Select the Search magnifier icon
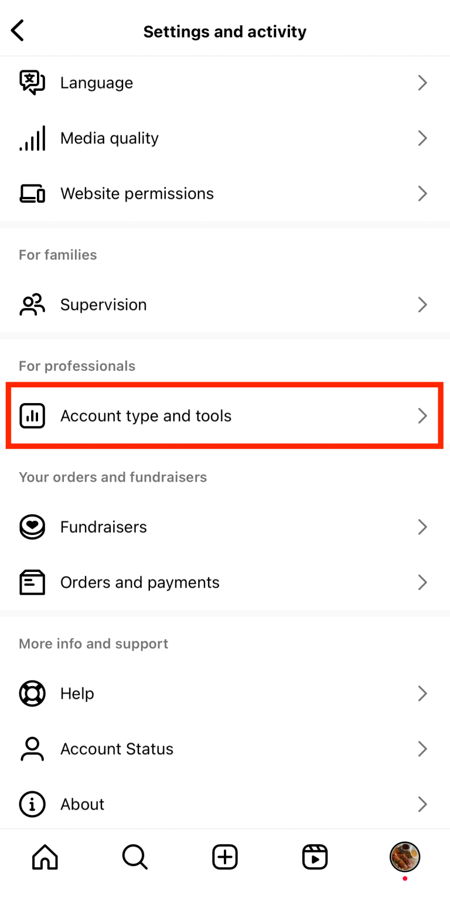Viewport: 450px width, 900px height. [134, 857]
